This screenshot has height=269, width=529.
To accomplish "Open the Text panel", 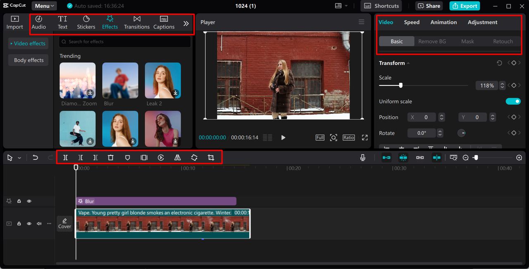I will [x=62, y=23].
